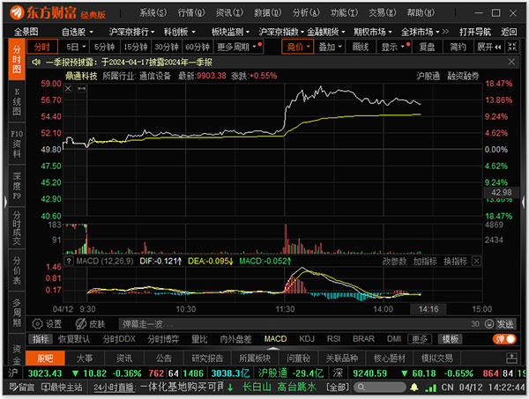
Task: Open the 板块监测 dropdown
Action: pos(230,32)
